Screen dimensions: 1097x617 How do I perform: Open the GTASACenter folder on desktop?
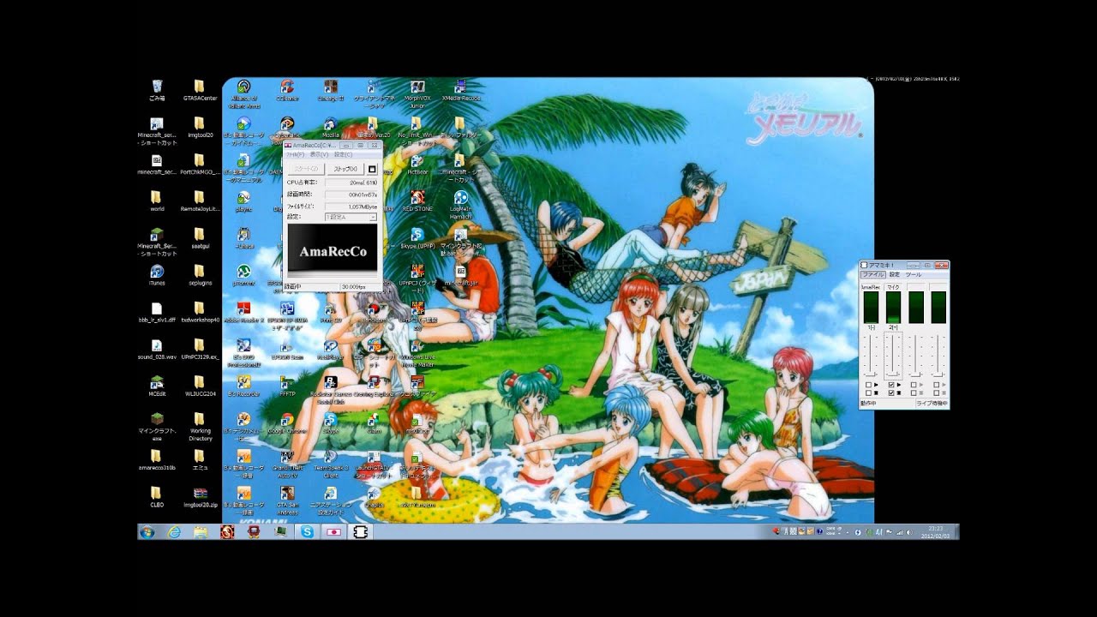click(x=199, y=87)
